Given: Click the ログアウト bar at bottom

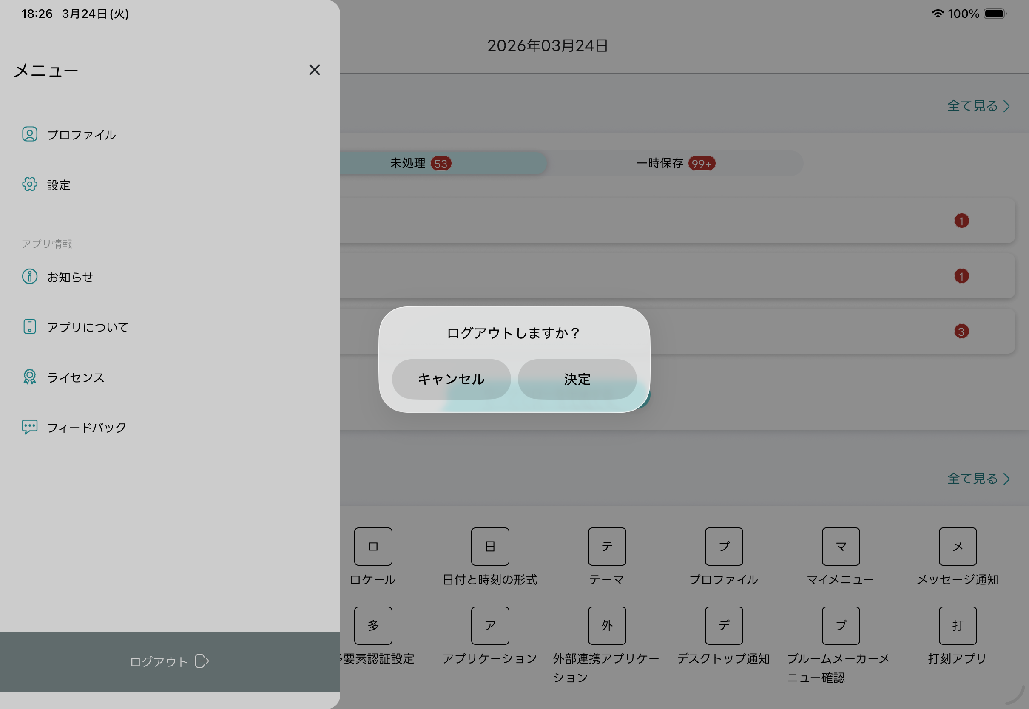Looking at the screenshot, I should pos(170,661).
